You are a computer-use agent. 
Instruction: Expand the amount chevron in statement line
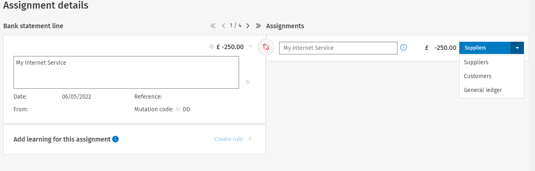pyautogui.click(x=251, y=46)
